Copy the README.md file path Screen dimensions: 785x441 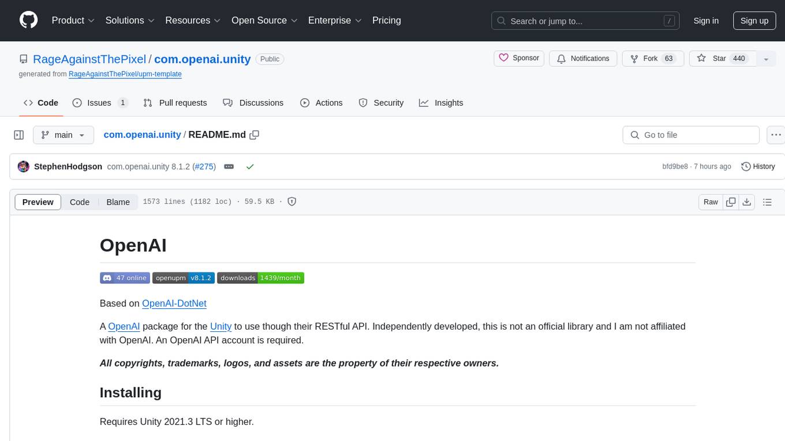tap(255, 134)
